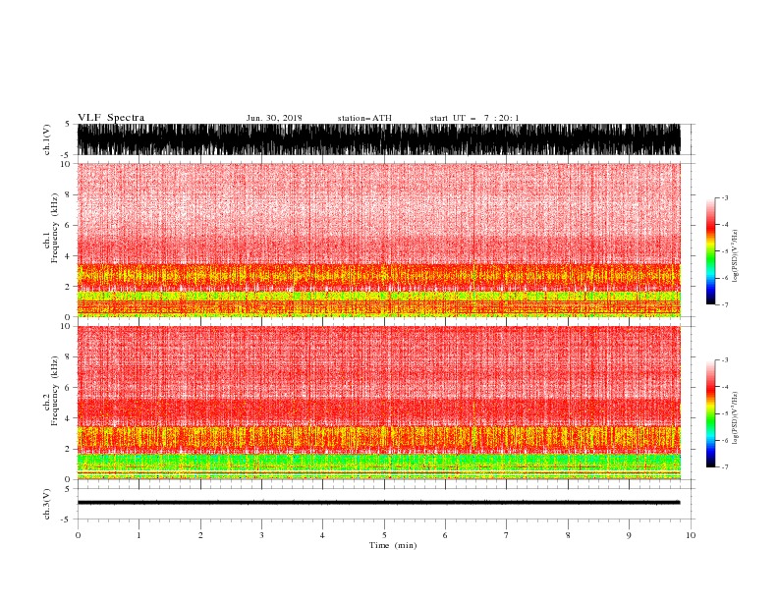Click the ch.1 "Frequency (kHz)" axis label
778x601 pixels.
click(x=55, y=228)
